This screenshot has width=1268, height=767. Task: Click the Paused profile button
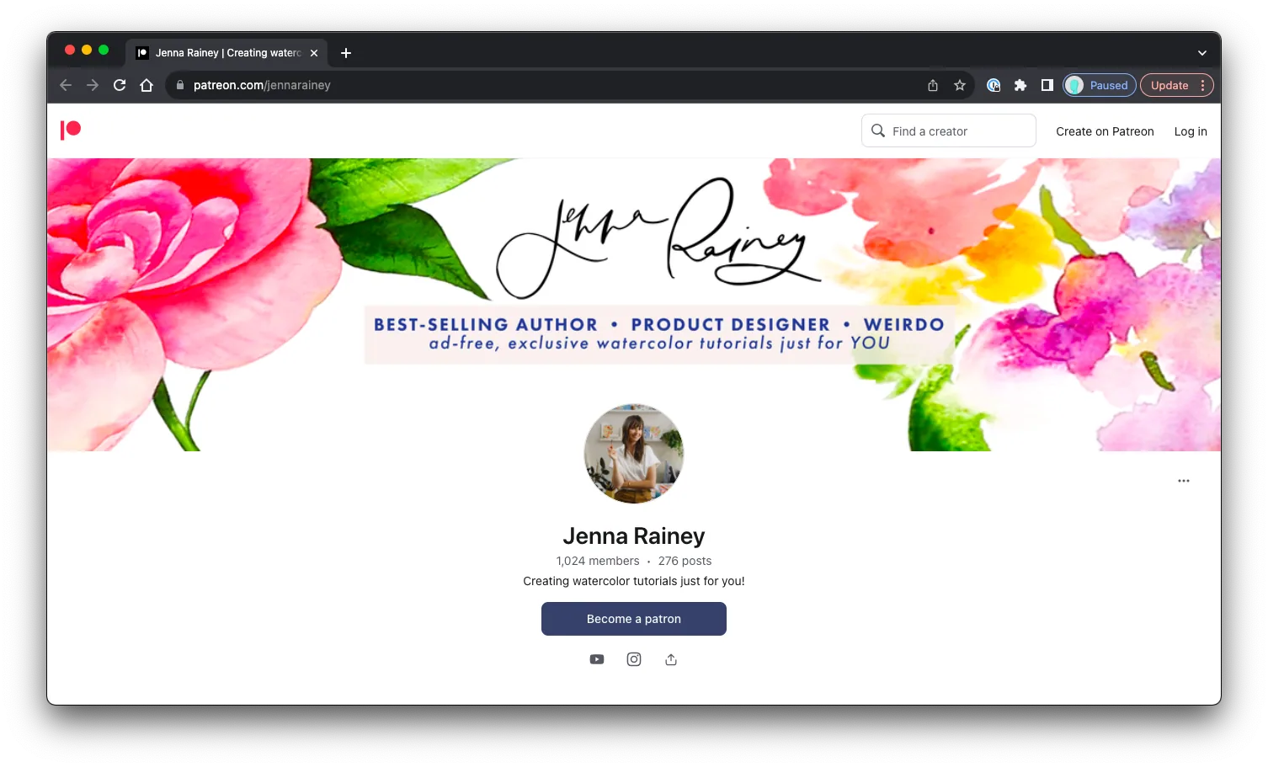point(1100,85)
